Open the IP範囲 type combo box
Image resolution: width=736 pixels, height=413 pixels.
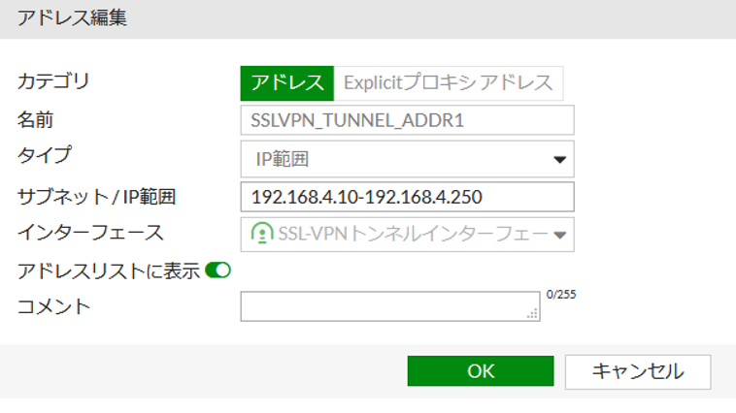[407, 159]
